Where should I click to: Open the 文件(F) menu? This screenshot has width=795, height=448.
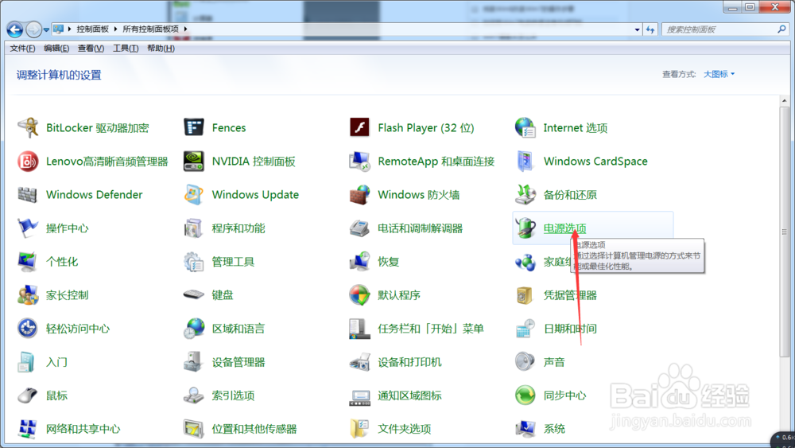coord(22,49)
